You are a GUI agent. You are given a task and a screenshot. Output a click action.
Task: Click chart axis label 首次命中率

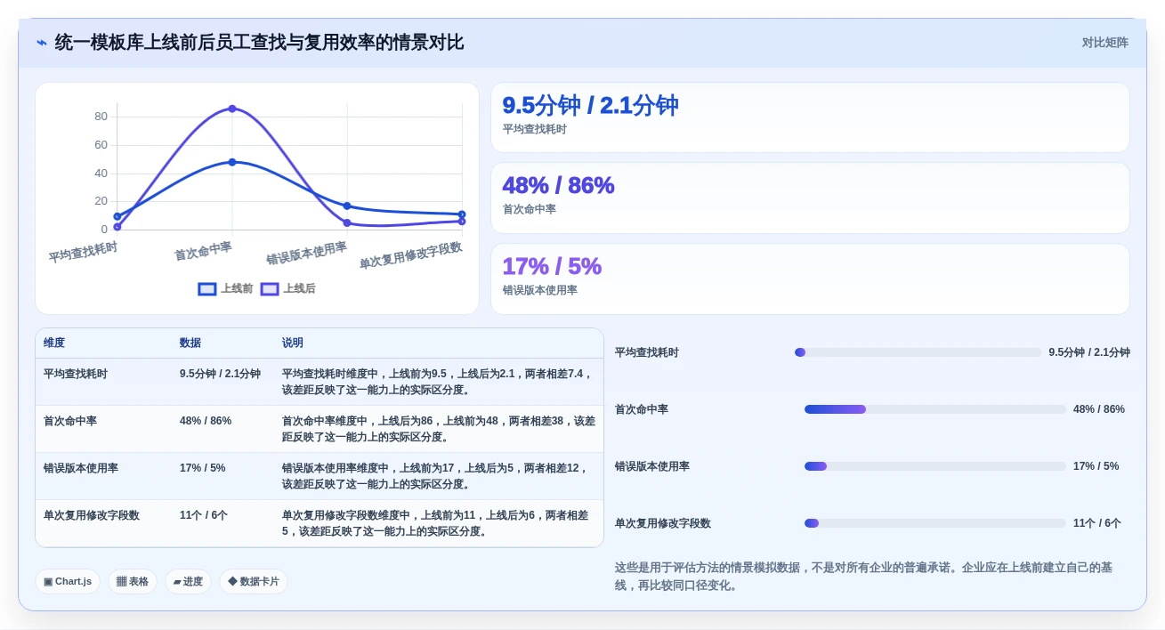click(x=203, y=251)
